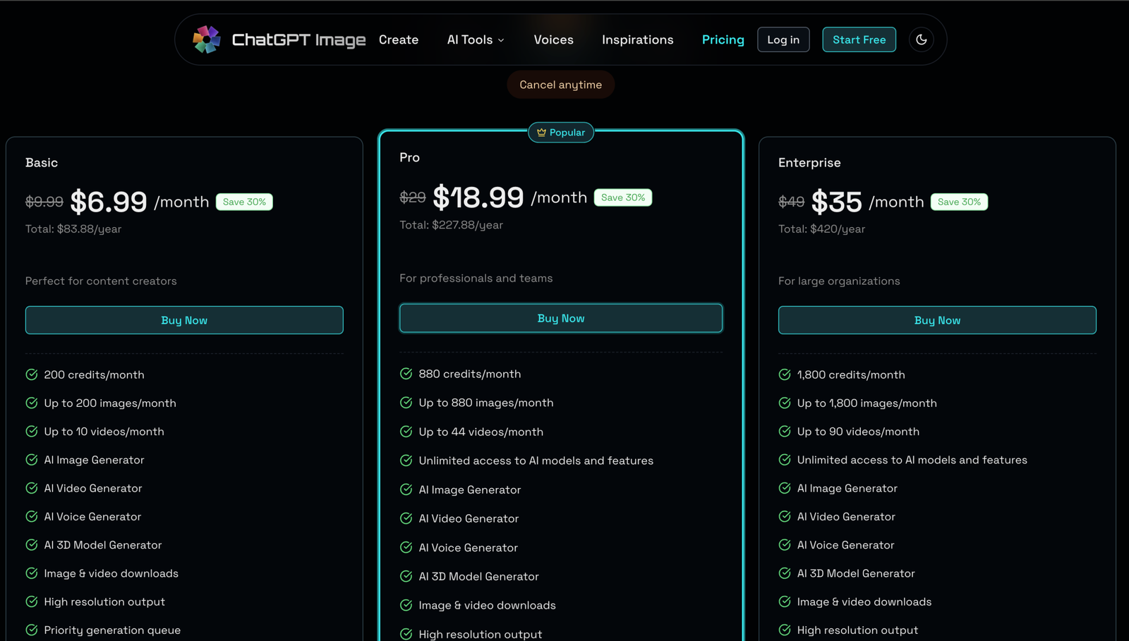Click the checkmark next to Priority generation queue
Image resolution: width=1129 pixels, height=641 pixels.
coord(32,630)
